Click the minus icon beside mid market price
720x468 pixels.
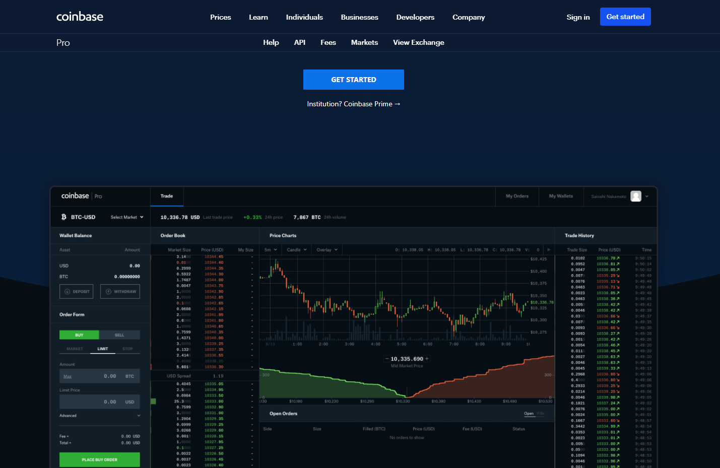(387, 359)
